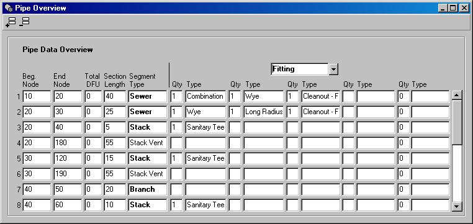Select the Fitting combo box field
Viewport: 473px width, 224px height.
point(300,69)
